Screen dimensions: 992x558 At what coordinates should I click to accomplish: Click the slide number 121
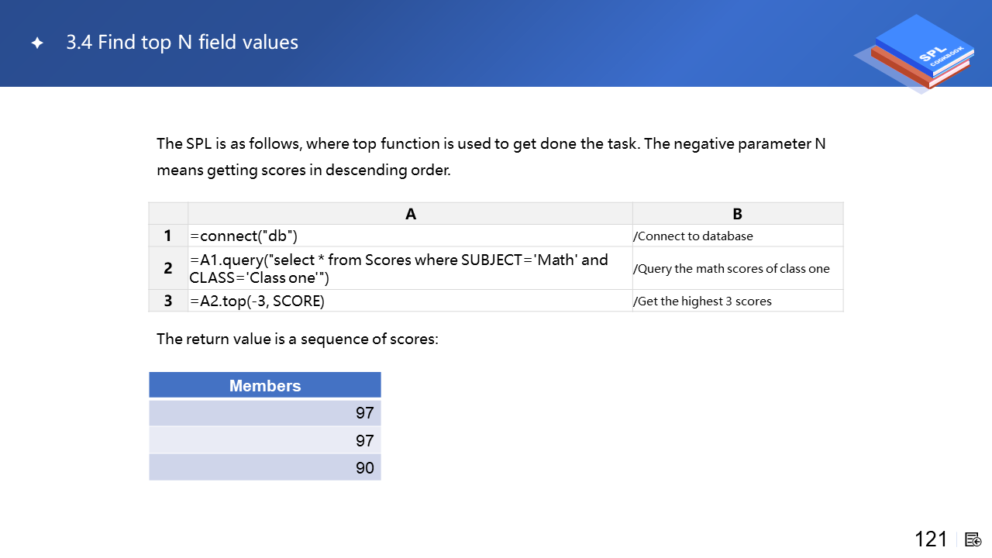pos(931,539)
